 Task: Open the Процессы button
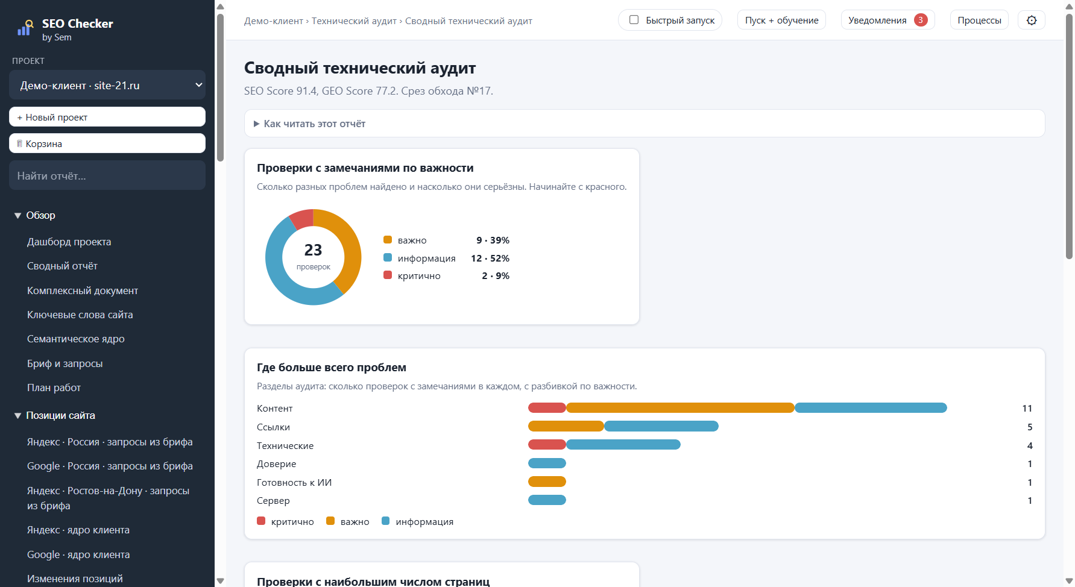(979, 20)
